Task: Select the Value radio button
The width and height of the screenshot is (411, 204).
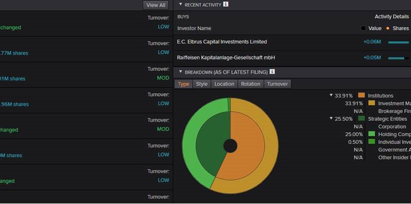Action: point(363,28)
